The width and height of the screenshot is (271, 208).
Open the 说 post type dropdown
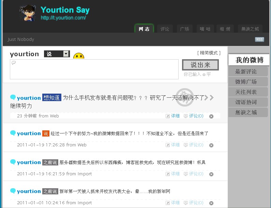point(57,54)
